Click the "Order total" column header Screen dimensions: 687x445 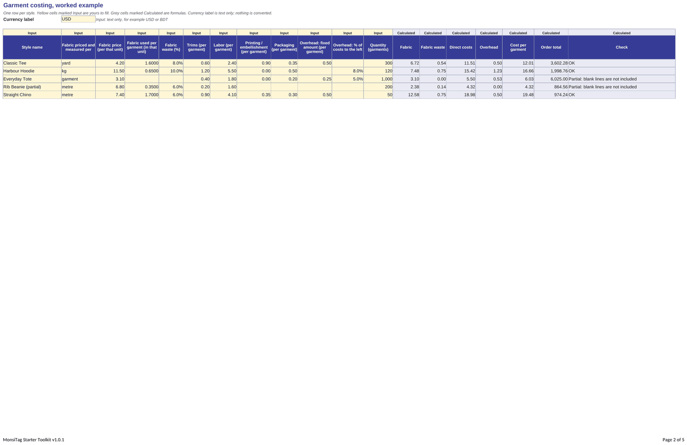551,47
